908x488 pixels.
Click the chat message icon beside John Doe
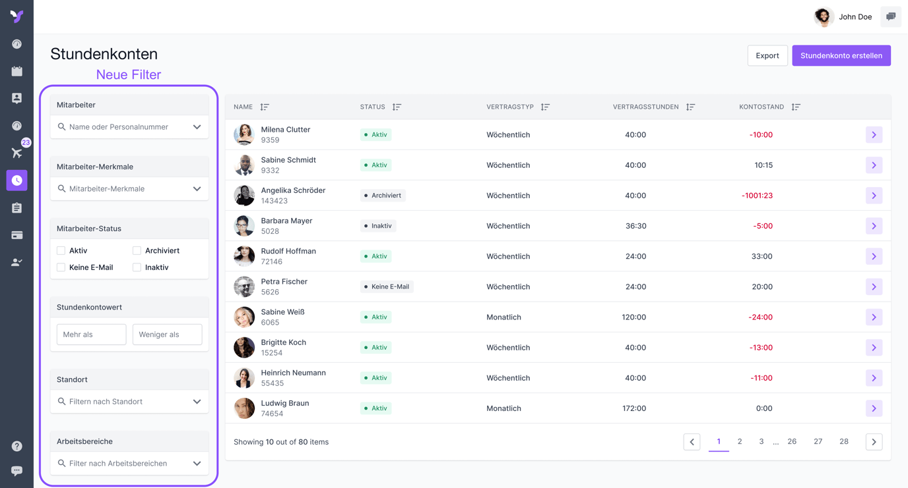891,17
